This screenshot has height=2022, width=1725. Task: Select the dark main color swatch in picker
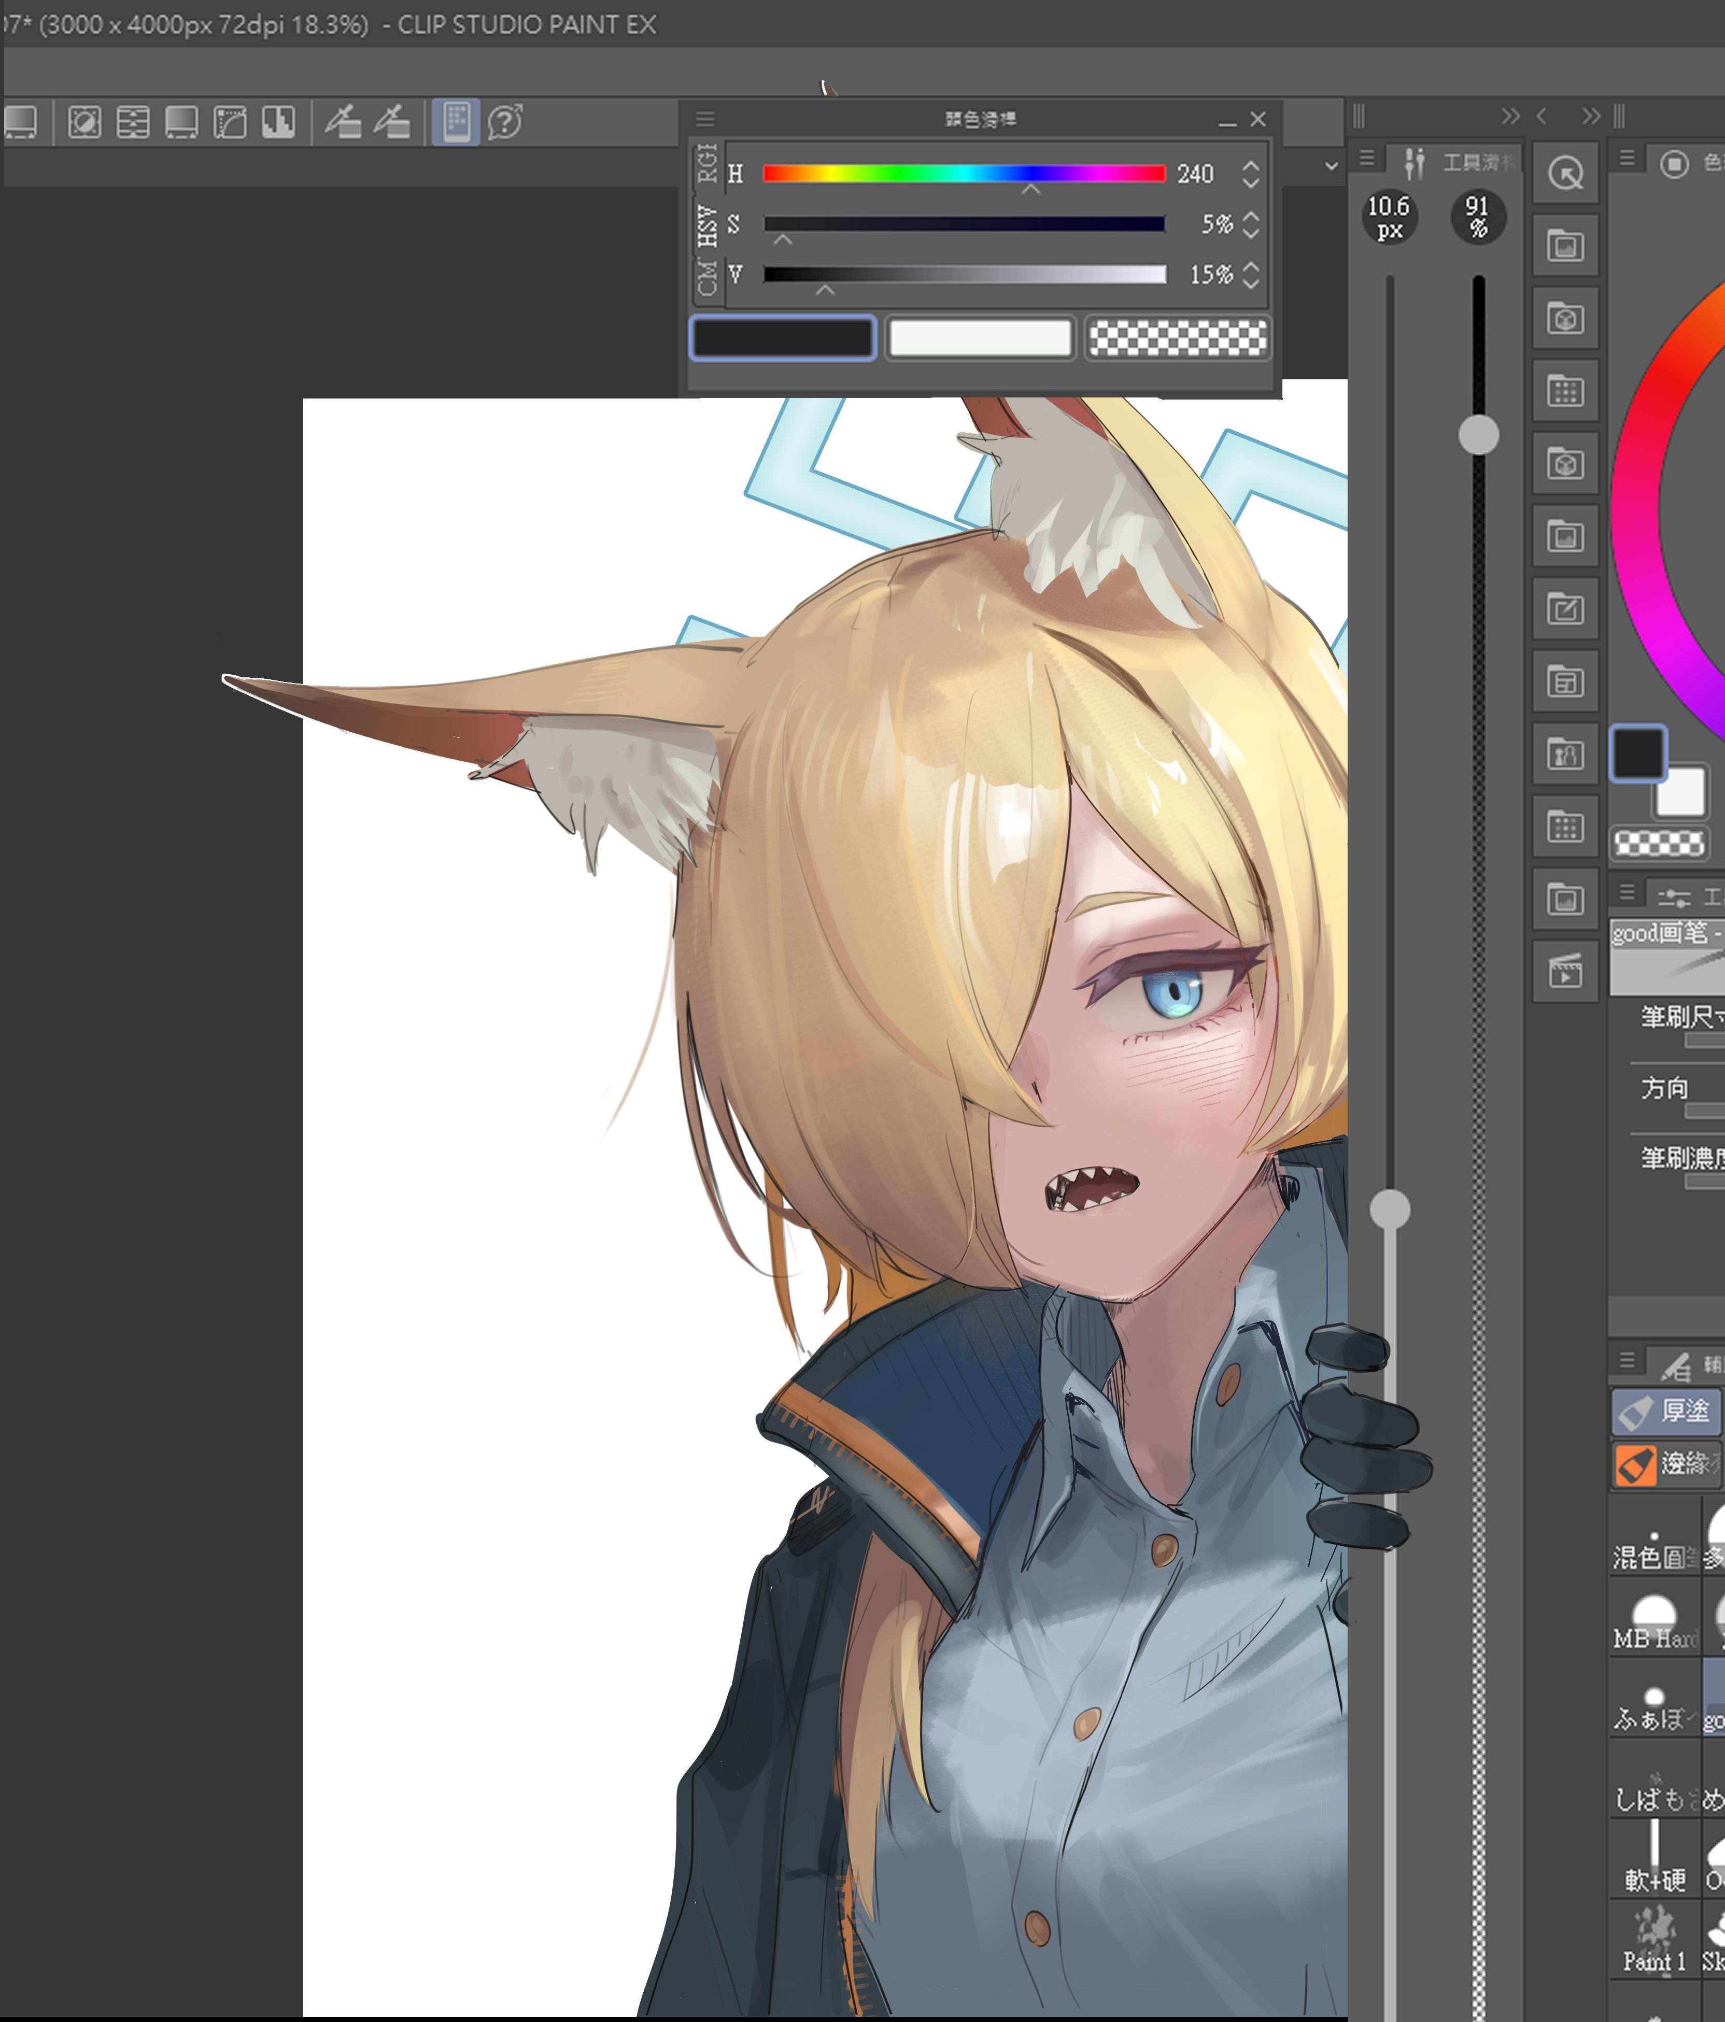tap(782, 338)
